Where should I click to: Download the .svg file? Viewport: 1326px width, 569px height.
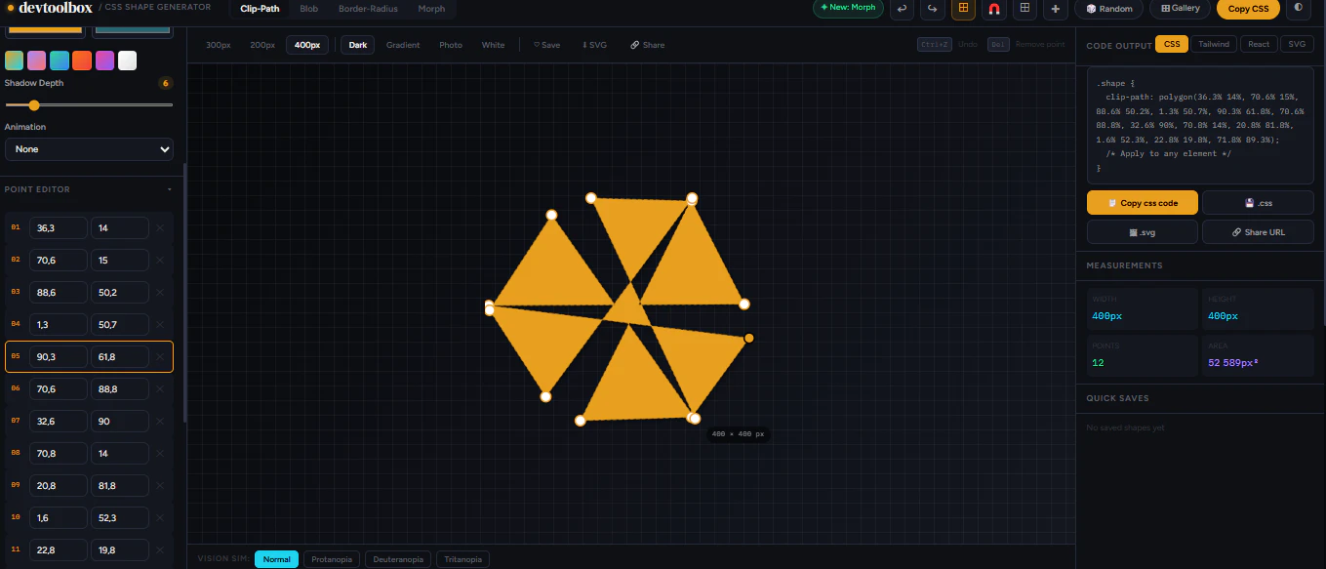[1143, 232]
